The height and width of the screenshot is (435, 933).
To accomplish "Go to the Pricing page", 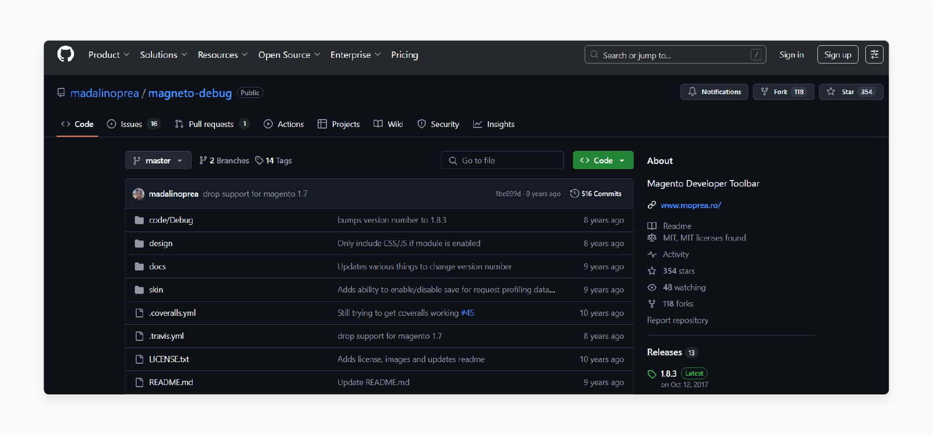I will coord(405,55).
